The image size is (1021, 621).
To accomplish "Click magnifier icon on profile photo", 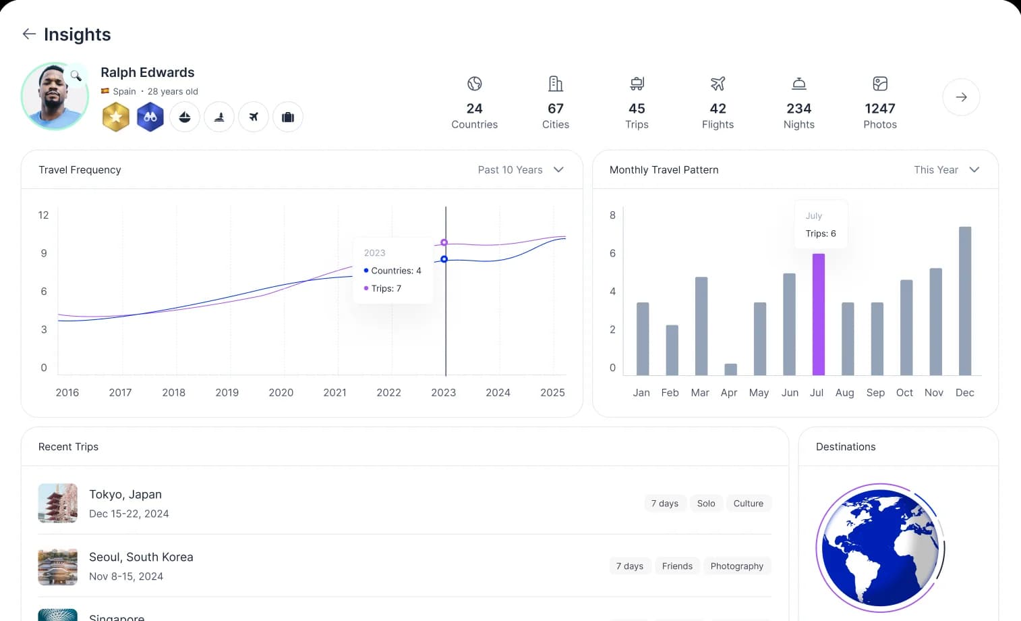I will [76, 76].
